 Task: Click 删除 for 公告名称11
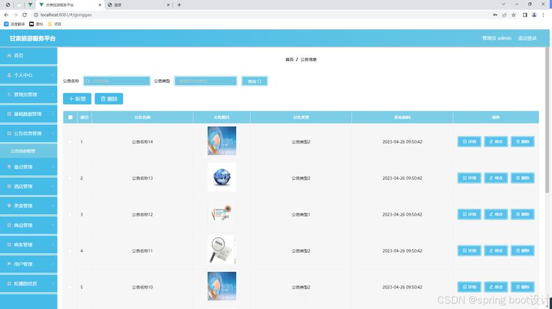point(523,250)
